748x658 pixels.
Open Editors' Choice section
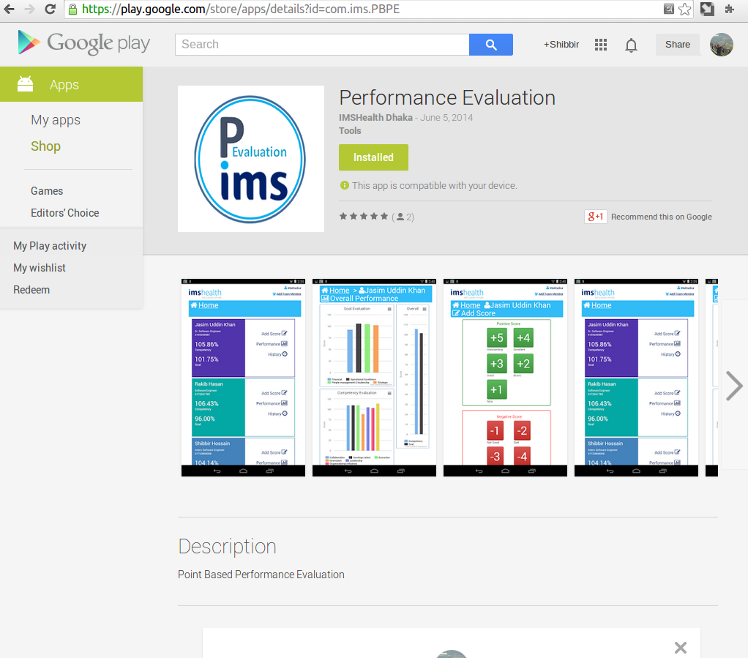65,213
